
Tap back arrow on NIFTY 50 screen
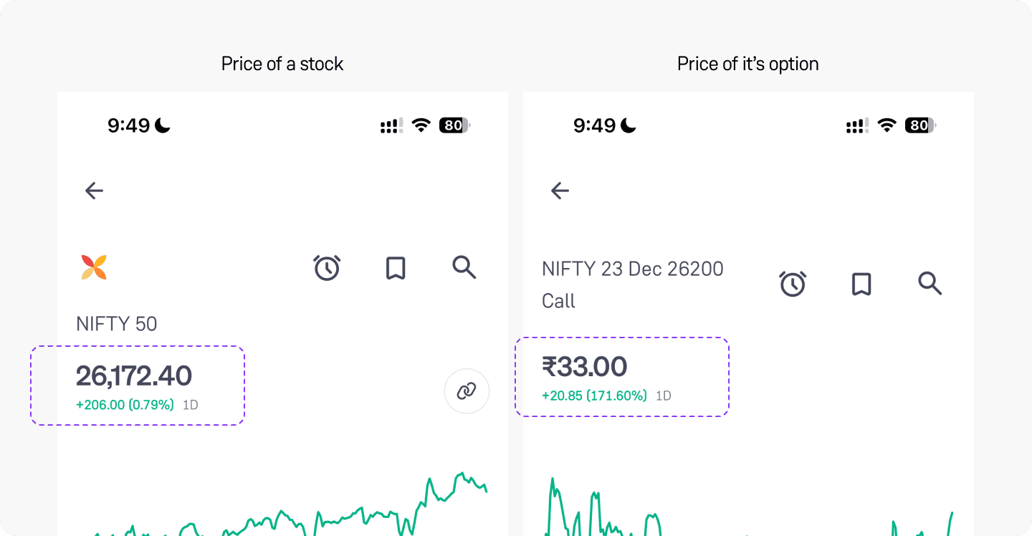pyautogui.click(x=95, y=191)
